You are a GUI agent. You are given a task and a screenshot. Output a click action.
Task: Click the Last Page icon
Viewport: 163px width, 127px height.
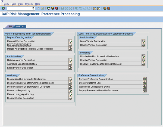tap(89, 8)
